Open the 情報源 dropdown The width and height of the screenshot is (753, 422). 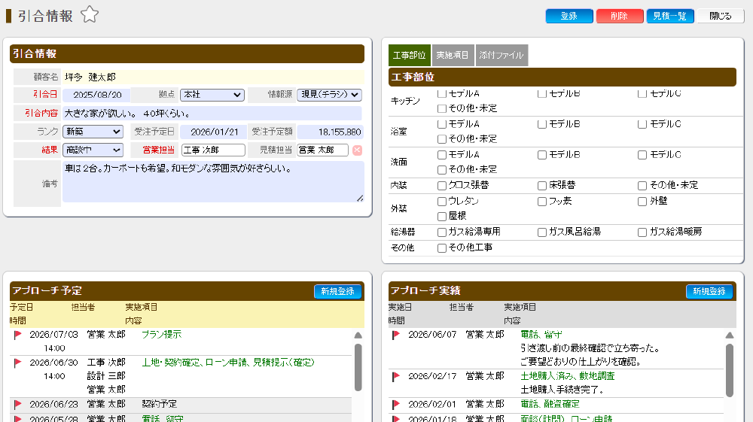point(329,95)
